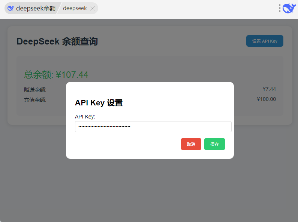The image size is (298, 222).
Task: Click the ¥7.44 gifted balance value
Action: (269, 89)
